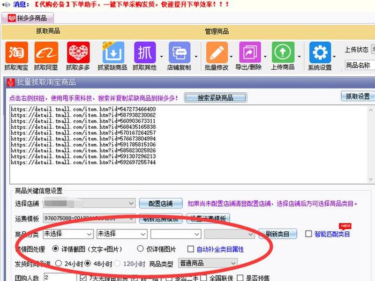Switch to the 拼多多商品 tab
Viewport: 375px width, 281px height.
[x=28, y=18]
